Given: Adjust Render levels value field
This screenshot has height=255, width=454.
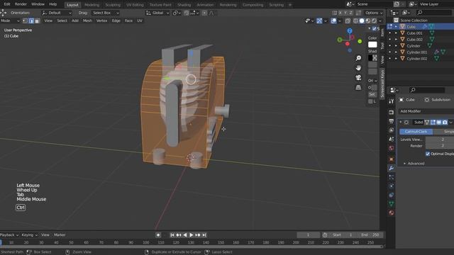Looking at the screenshot, I should [440, 146].
